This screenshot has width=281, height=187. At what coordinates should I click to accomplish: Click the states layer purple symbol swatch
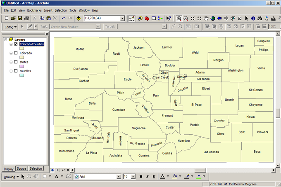(22, 66)
